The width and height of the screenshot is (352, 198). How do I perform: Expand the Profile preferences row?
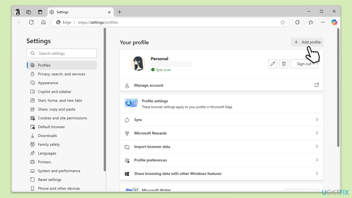click(222, 160)
